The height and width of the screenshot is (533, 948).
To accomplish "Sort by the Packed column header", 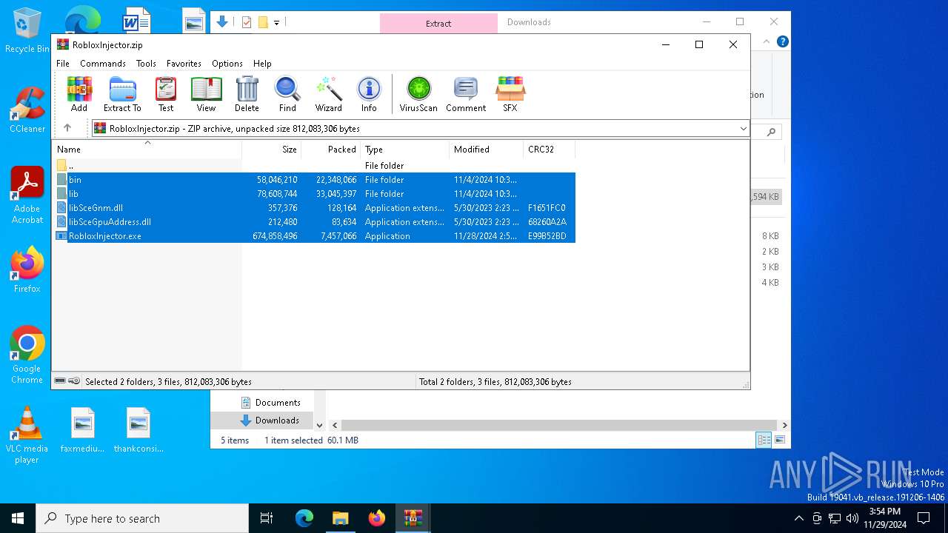I will click(331, 150).
